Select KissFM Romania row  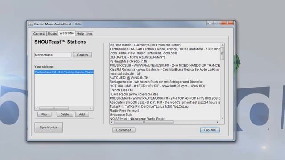[x=165, y=69]
